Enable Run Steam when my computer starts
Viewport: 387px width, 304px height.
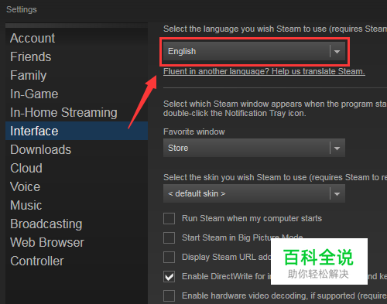[x=169, y=218]
